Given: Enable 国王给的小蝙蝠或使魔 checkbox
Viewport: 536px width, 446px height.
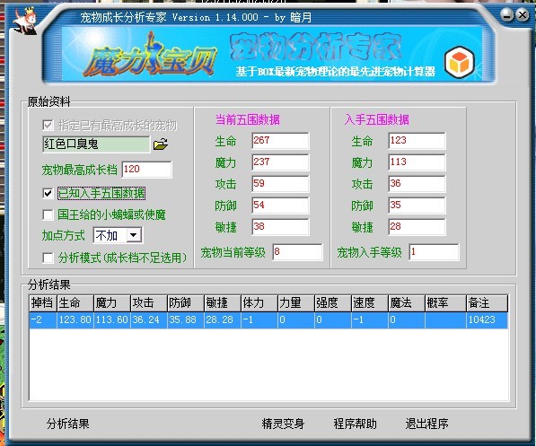Looking at the screenshot, I should coord(48,214).
